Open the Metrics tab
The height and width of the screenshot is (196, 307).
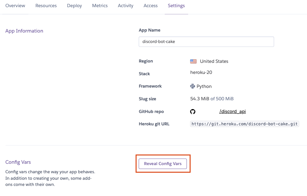[x=100, y=6]
